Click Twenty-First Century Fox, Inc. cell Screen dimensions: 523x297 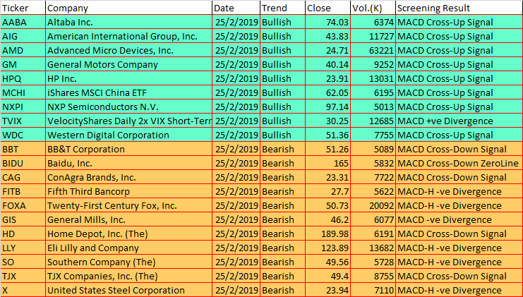click(128, 205)
